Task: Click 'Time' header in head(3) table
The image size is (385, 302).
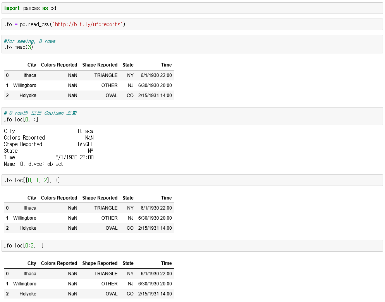Action: tap(166, 65)
